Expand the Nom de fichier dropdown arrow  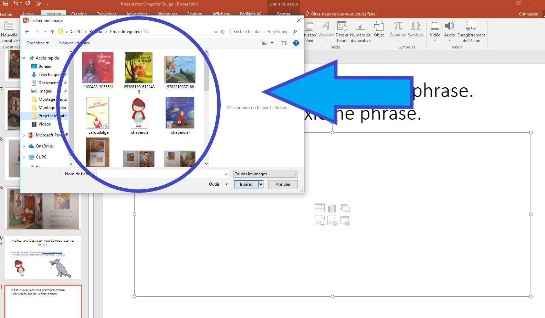[x=226, y=174]
